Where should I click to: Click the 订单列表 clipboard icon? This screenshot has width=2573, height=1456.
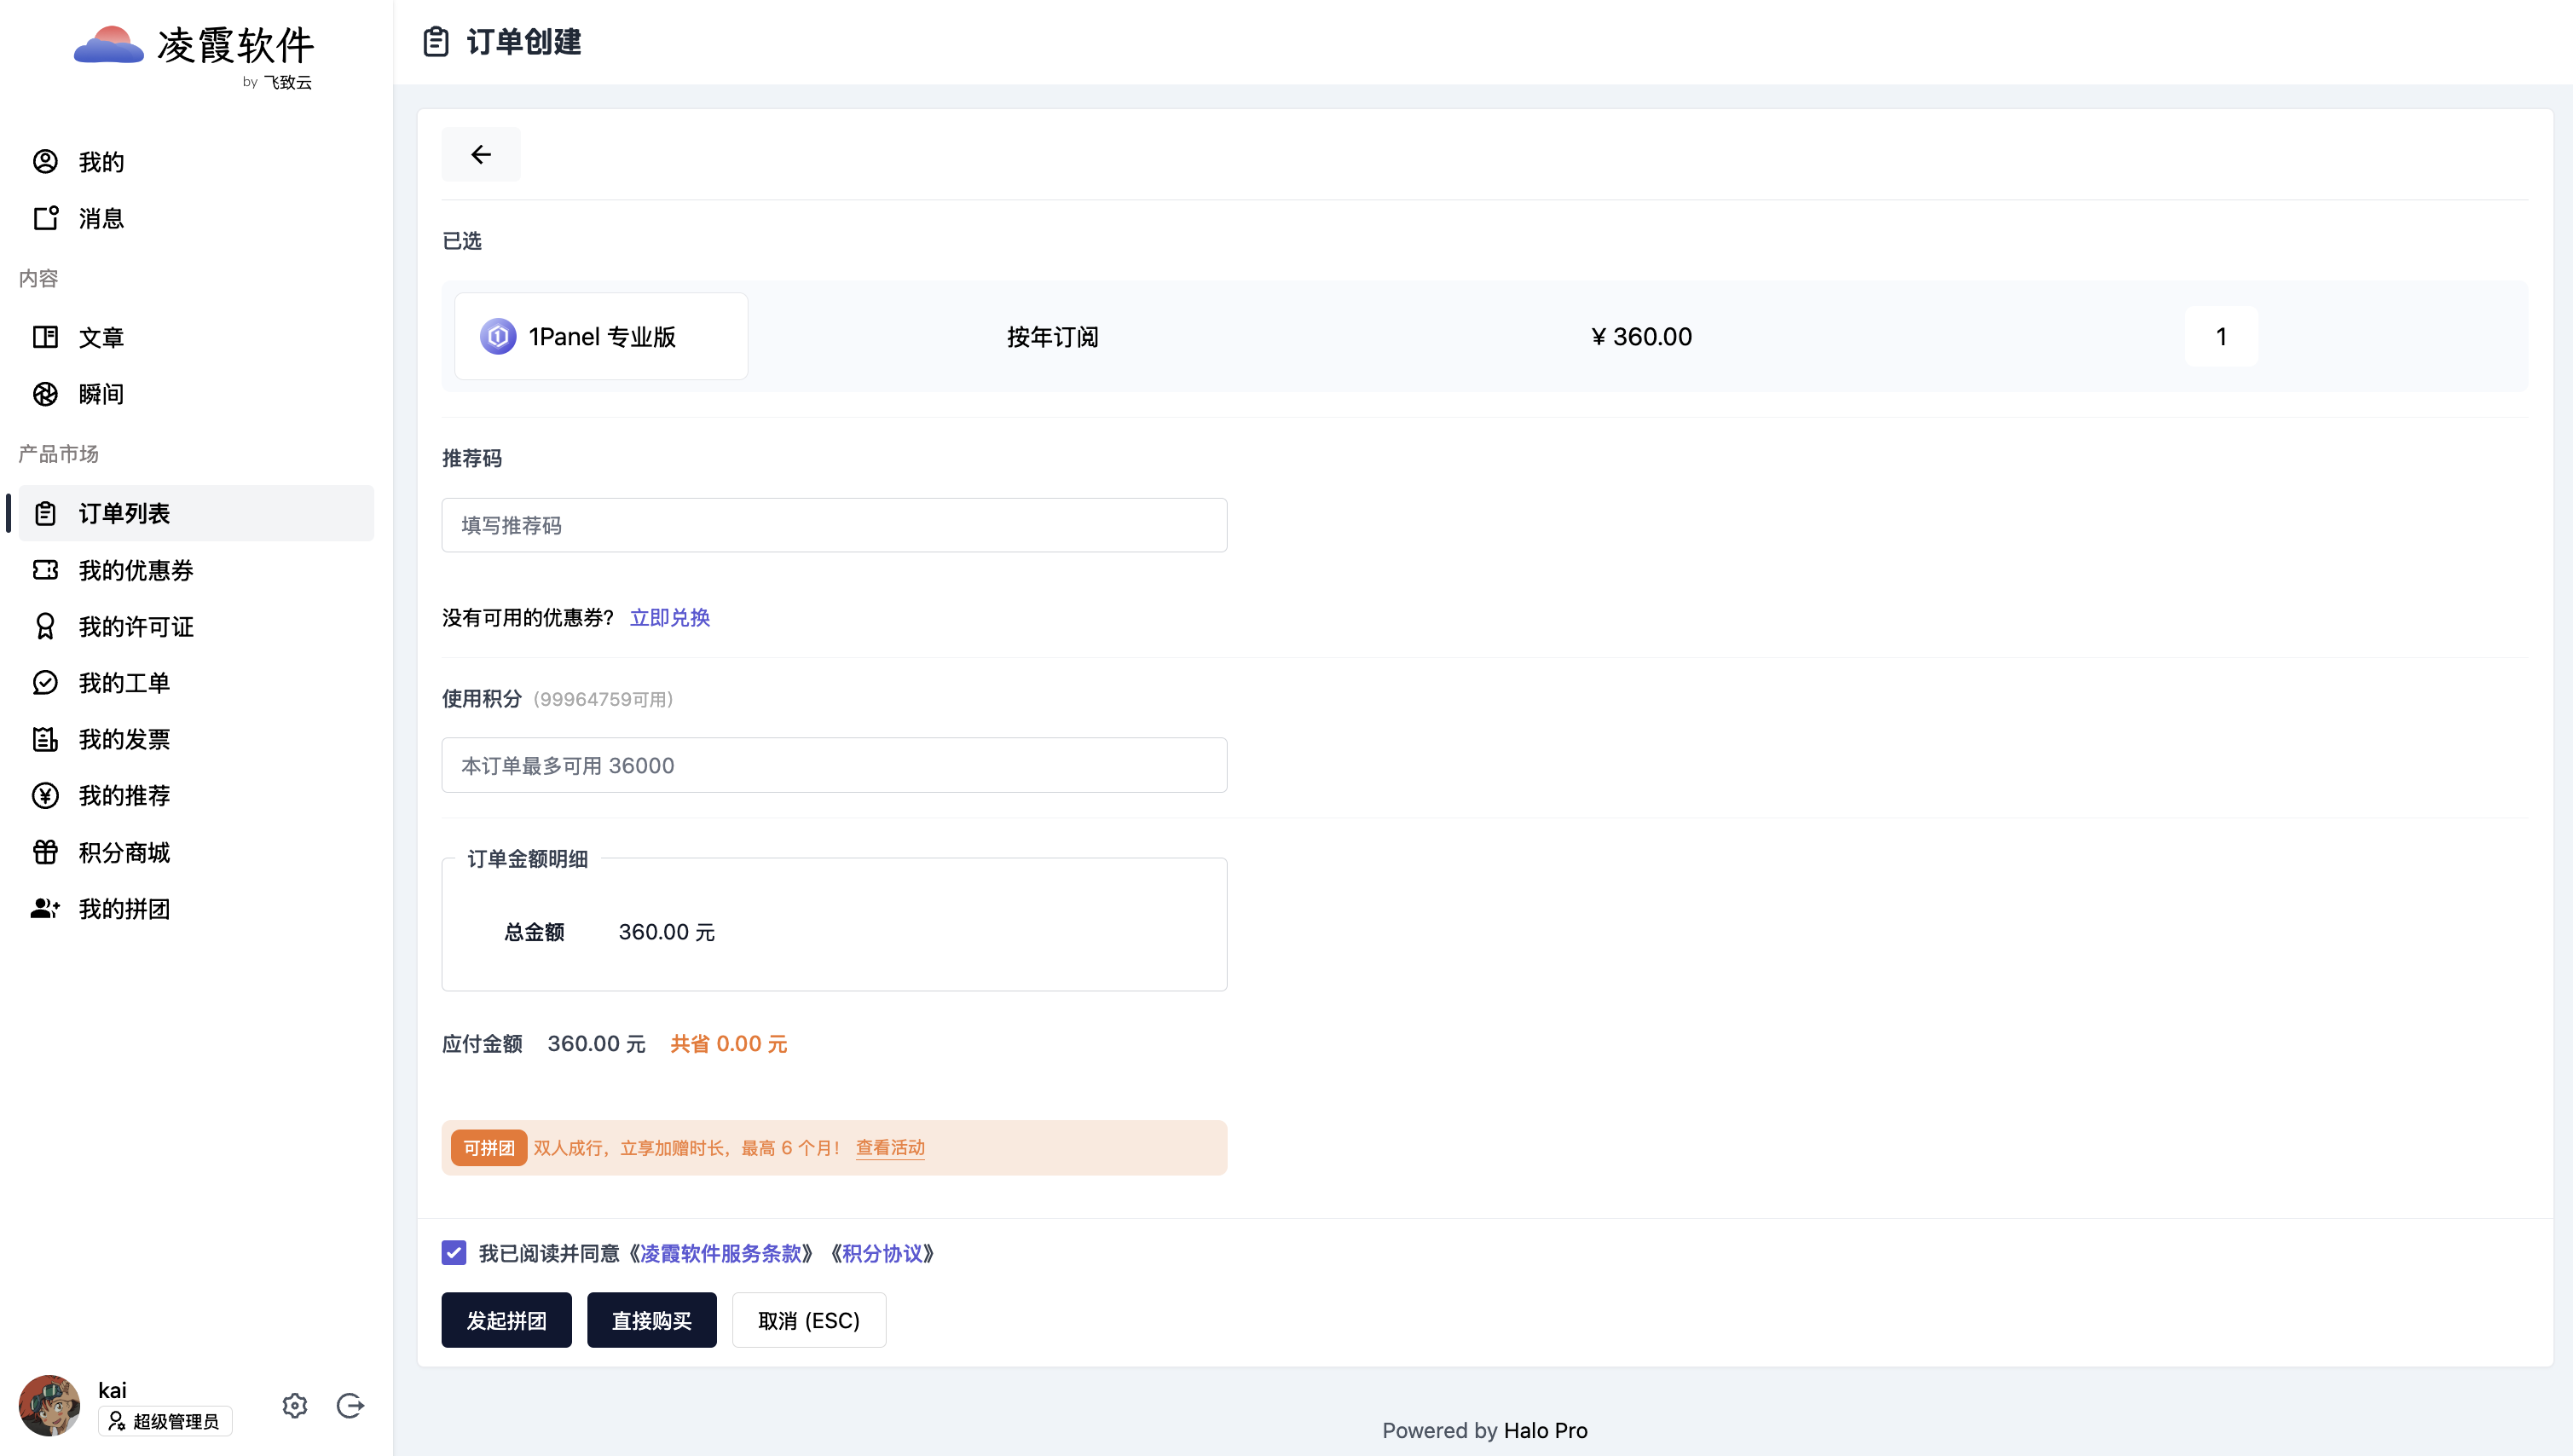45,513
